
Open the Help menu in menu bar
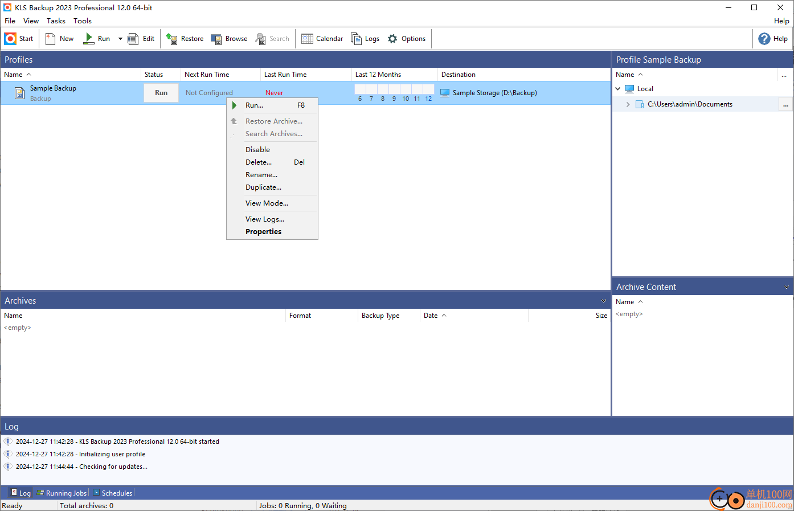(x=781, y=21)
